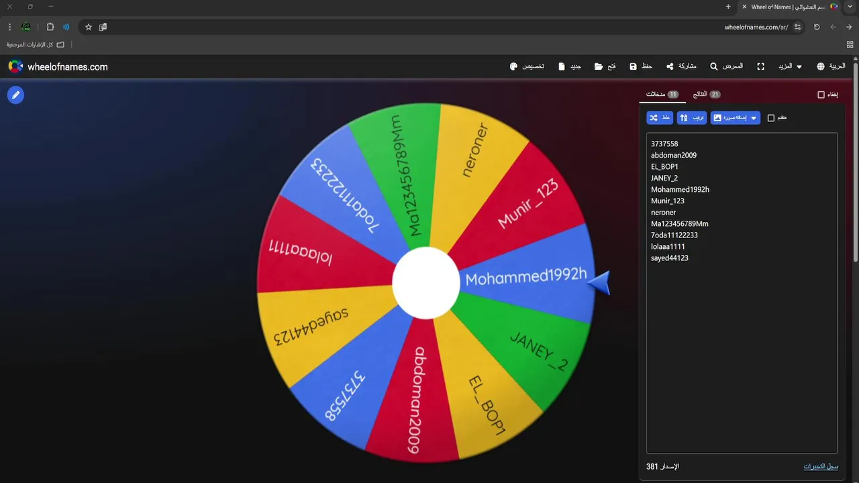859x483 pixels.
Task: Open a saved wheel via فتح
Action: (x=605, y=66)
